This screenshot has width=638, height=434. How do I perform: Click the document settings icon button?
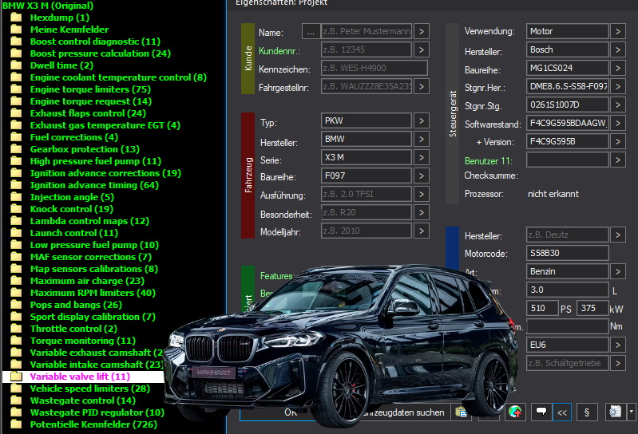point(615,412)
